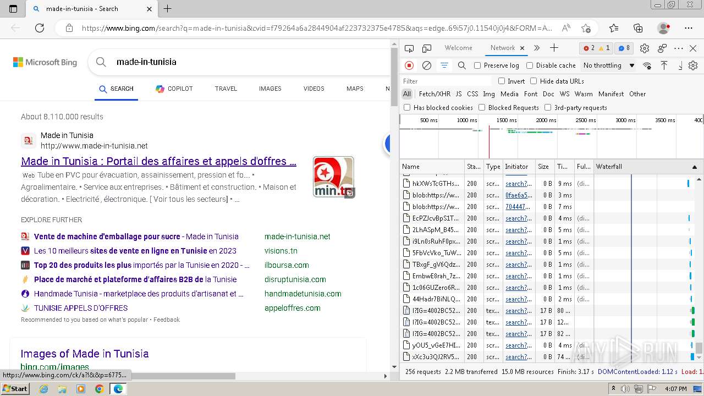Click the network overview timeline at 1500 ms

(507, 120)
